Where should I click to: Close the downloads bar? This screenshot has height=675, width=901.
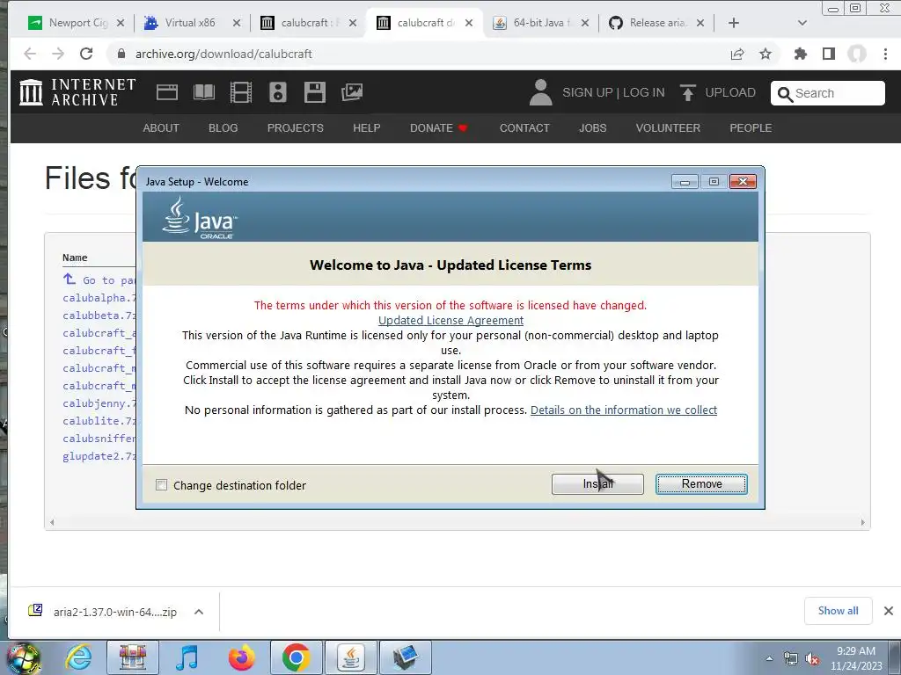(x=889, y=611)
